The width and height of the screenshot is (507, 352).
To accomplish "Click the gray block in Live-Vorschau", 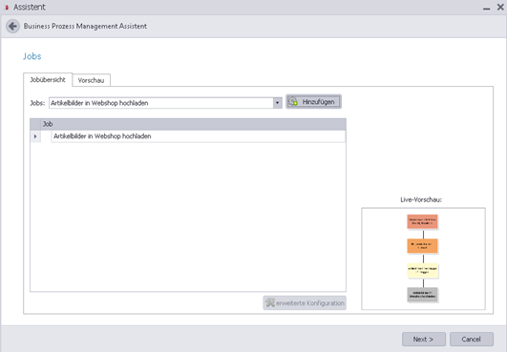I will coord(422,295).
